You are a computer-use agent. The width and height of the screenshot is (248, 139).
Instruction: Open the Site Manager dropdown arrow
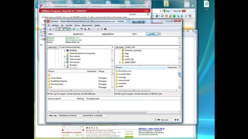click(53, 29)
